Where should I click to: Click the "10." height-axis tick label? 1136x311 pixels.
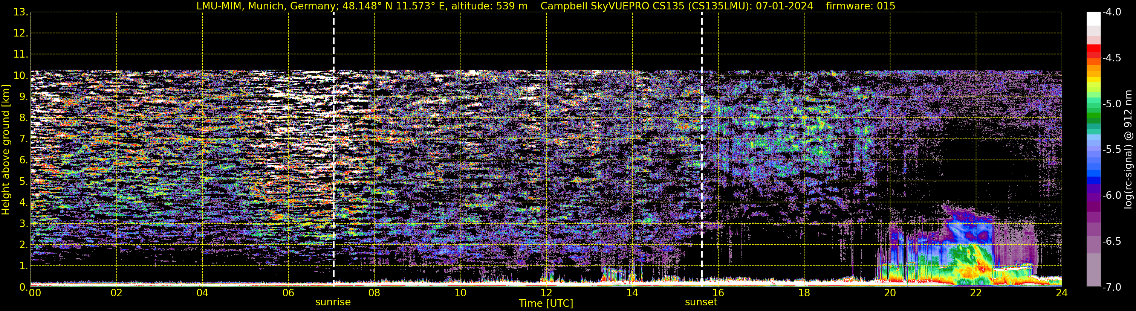tap(21, 75)
